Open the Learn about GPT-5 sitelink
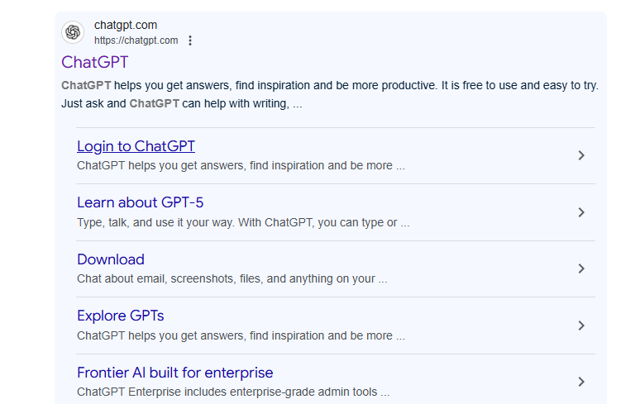This screenshot has width=621, height=404. (140, 202)
